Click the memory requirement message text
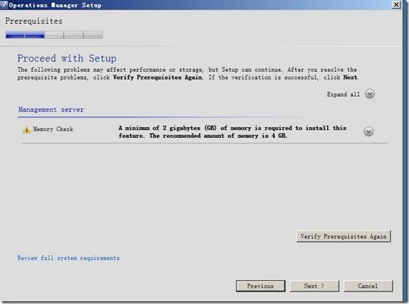Screen dimensions: 409x304 point(232,132)
